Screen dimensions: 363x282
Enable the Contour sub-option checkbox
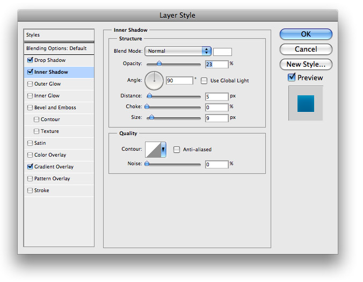(37, 119)
